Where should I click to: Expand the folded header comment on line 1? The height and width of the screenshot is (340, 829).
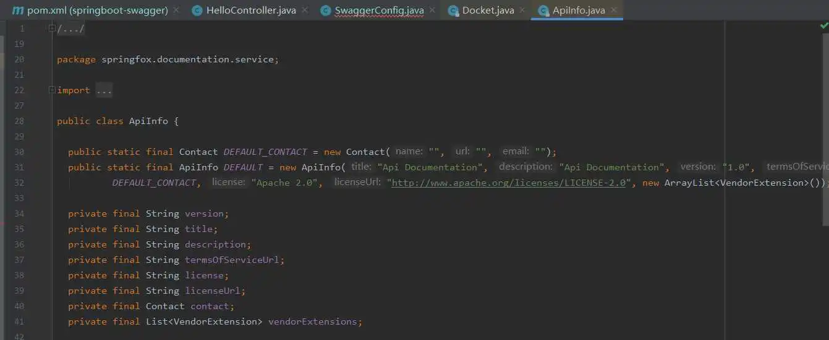(53, 28)
